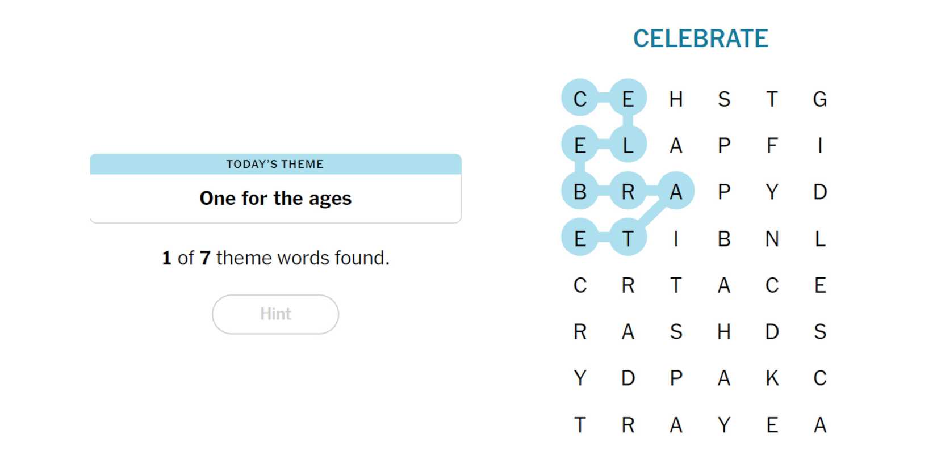Click the highlighted letter T

coord(628,239)
